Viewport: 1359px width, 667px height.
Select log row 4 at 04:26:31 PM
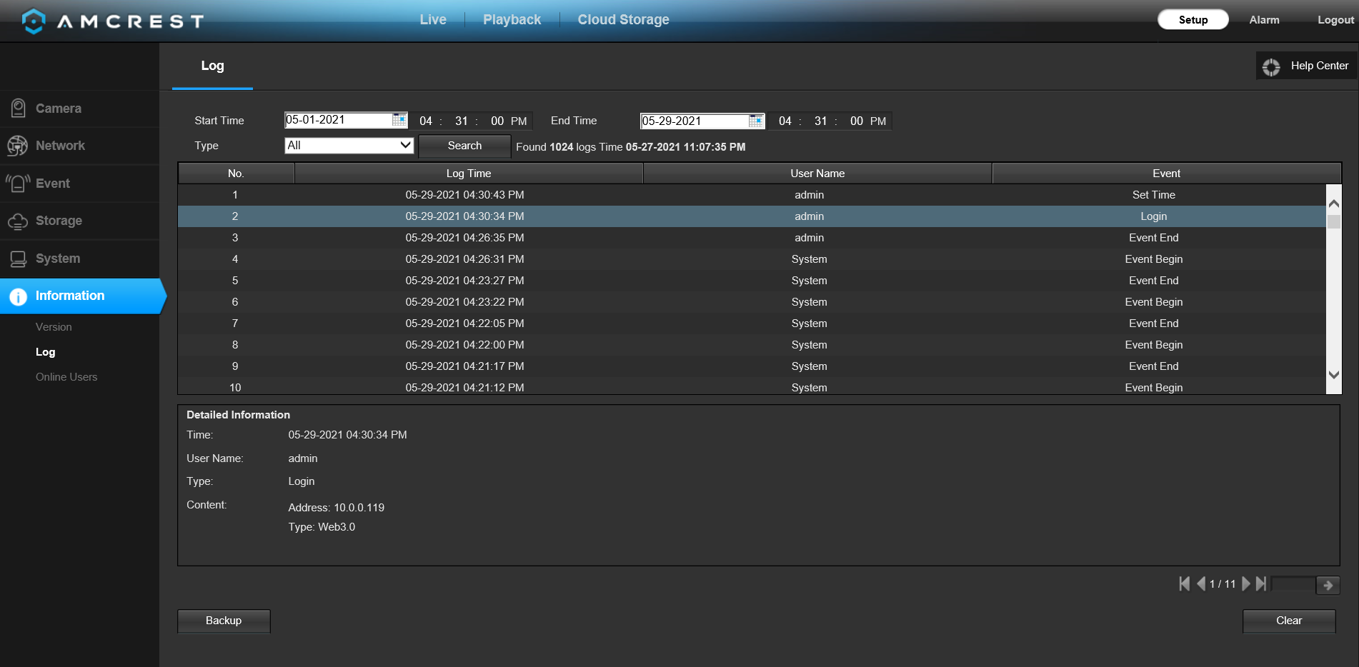point(752,259)
